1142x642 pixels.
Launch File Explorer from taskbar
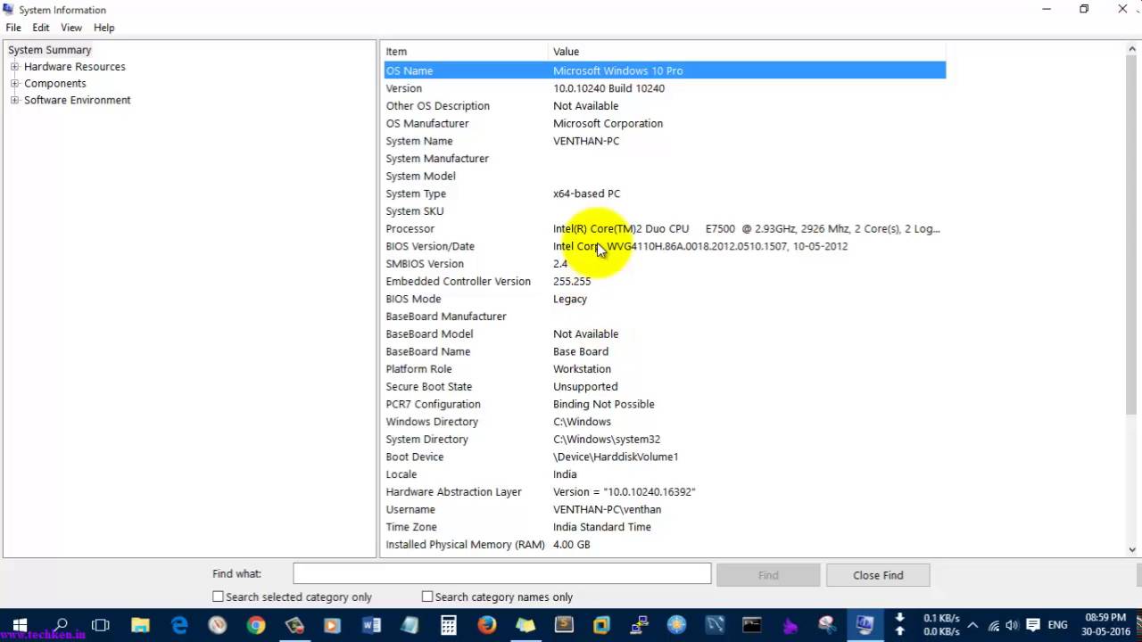coord(140,625)
